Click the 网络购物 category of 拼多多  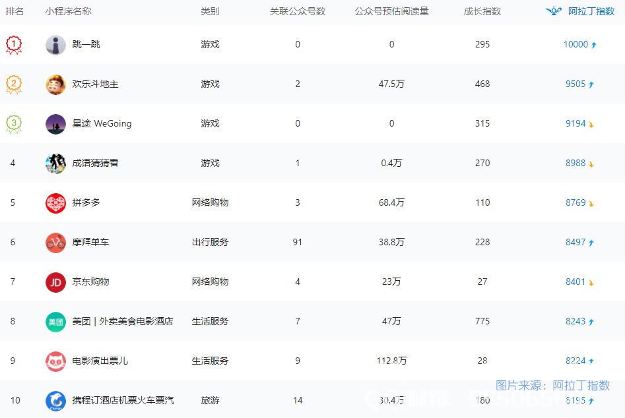tap(210, 202)
